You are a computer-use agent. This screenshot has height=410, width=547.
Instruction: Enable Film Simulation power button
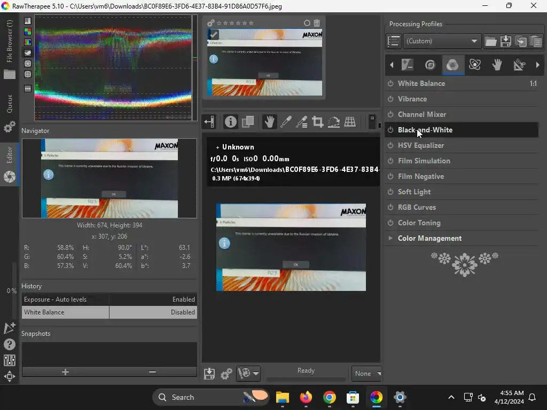point(390,161)
